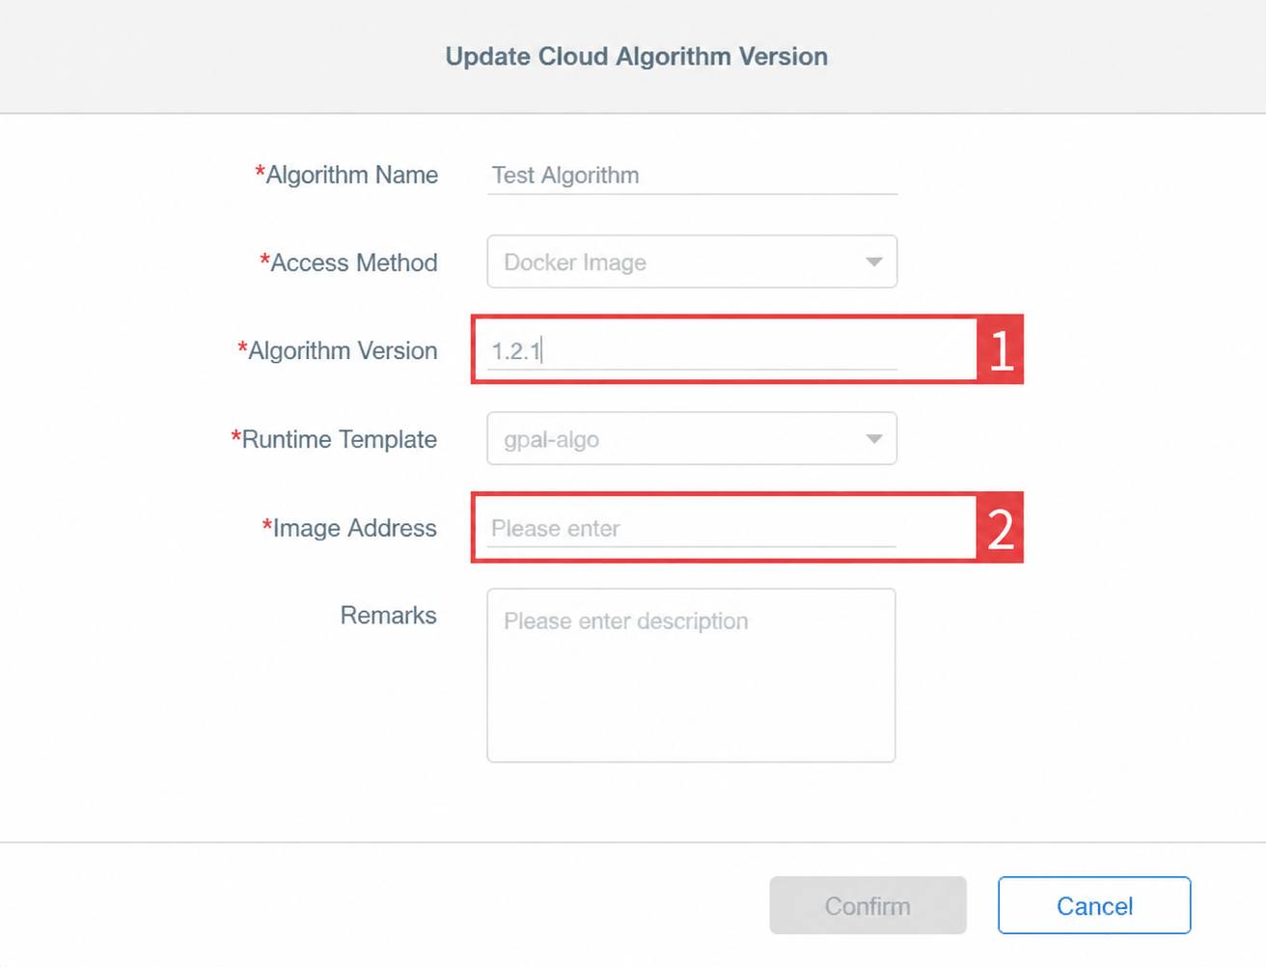Cancel the update dialog
Viewport: 1266px width, 967px height.
(x=1094, y=905)
